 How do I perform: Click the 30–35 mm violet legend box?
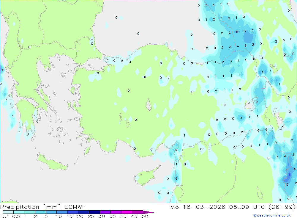point(105,212)
